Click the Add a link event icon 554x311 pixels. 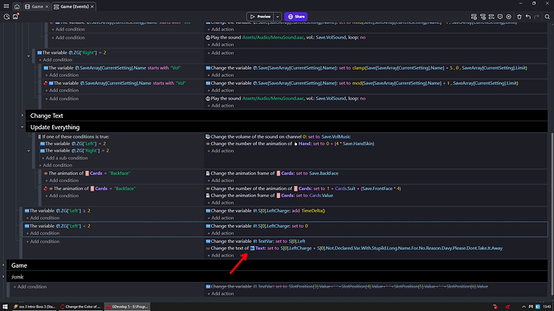point(491,17)
